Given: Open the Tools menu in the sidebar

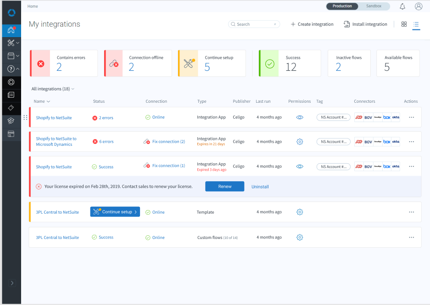Looking at the screenshot, I should point(11,43).
